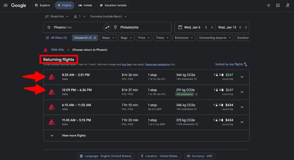Open the Explore tab
This screenshot has height=160, width=294.
pos(42,5)
